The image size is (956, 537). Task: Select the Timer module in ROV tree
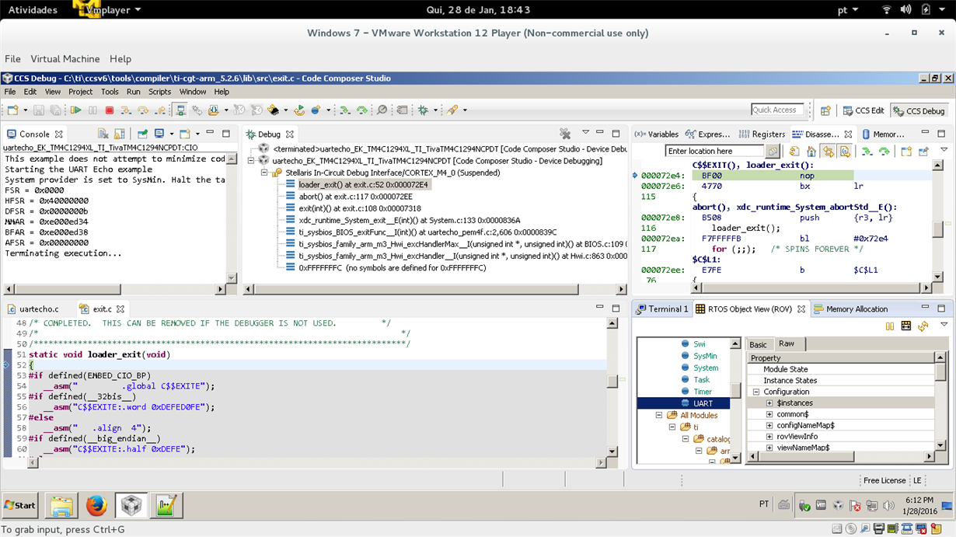702,392
